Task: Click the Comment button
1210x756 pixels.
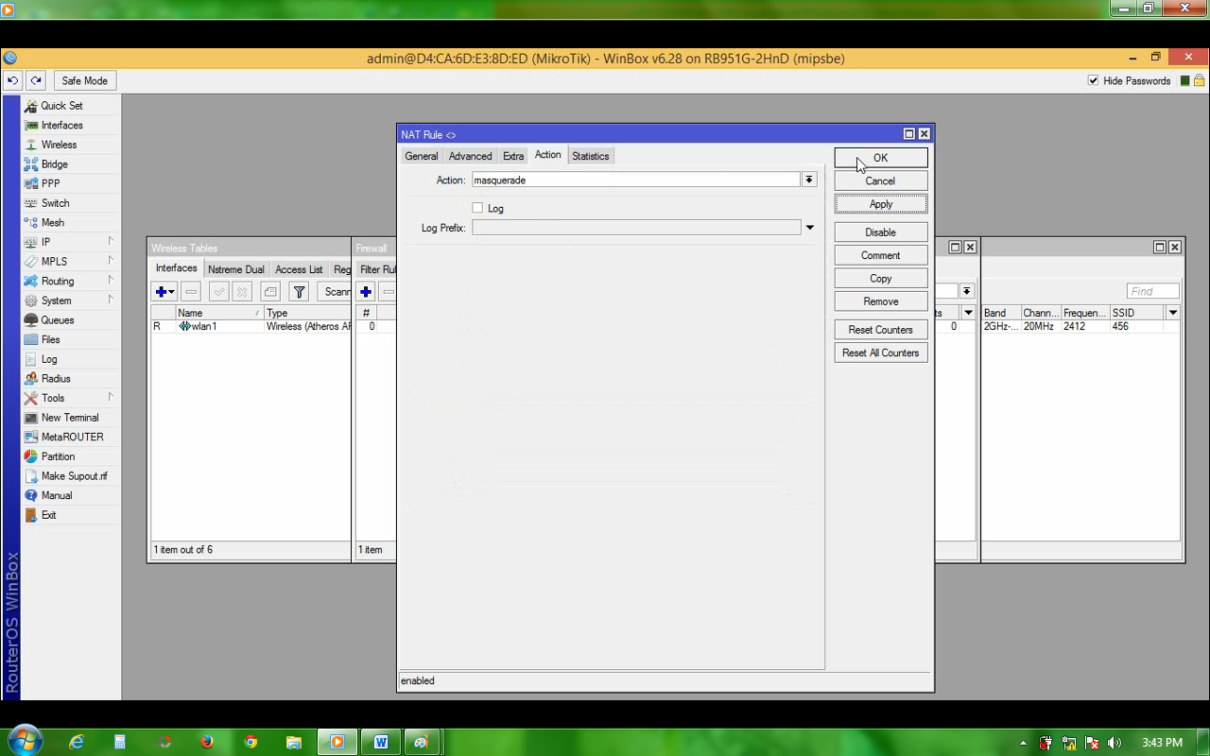Action: click(881, 255)
